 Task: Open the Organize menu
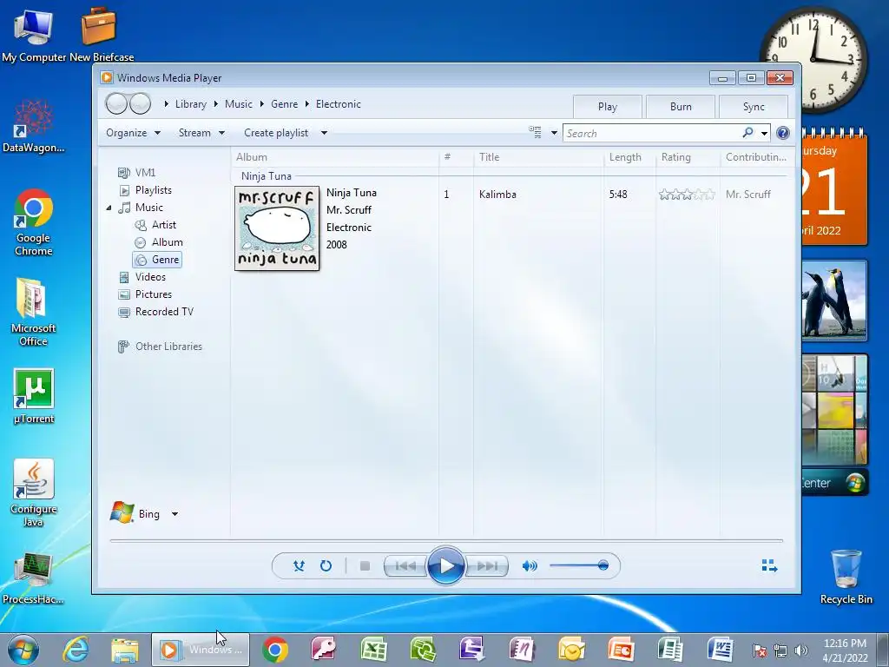pos(133,133)
